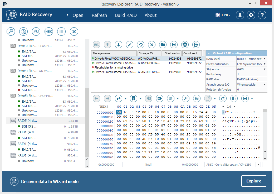The width and height of the screenshot is (274, 194).
Task: Click the bookmark ribbon icon in hex toolbar
Action: pyautogui.click(x=134, y=98)
